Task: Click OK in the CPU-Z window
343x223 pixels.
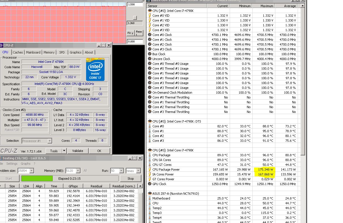Action: point(99,151)
